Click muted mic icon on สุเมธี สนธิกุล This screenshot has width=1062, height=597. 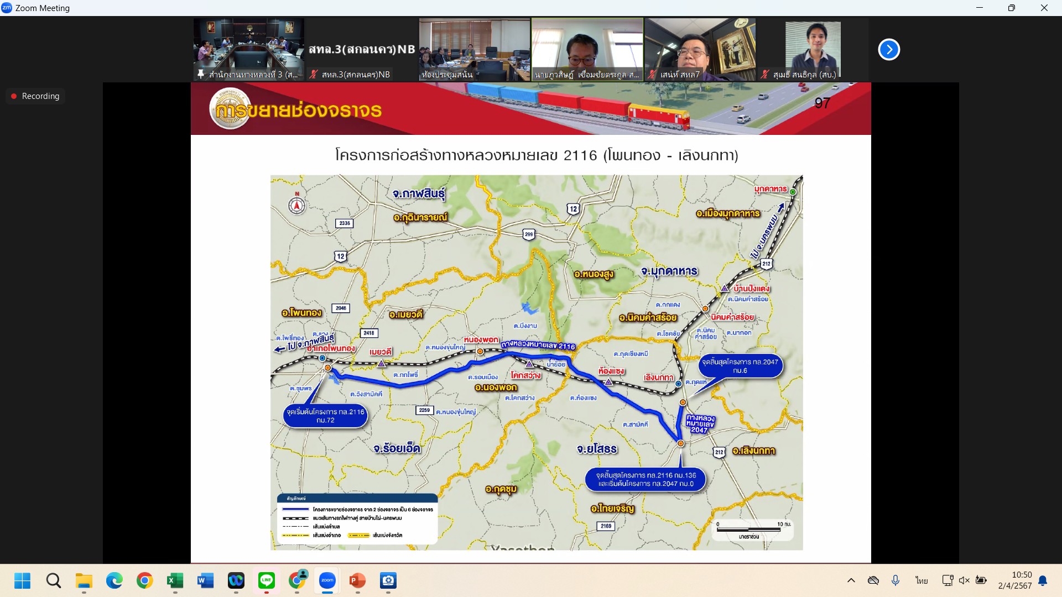point(765,75)
